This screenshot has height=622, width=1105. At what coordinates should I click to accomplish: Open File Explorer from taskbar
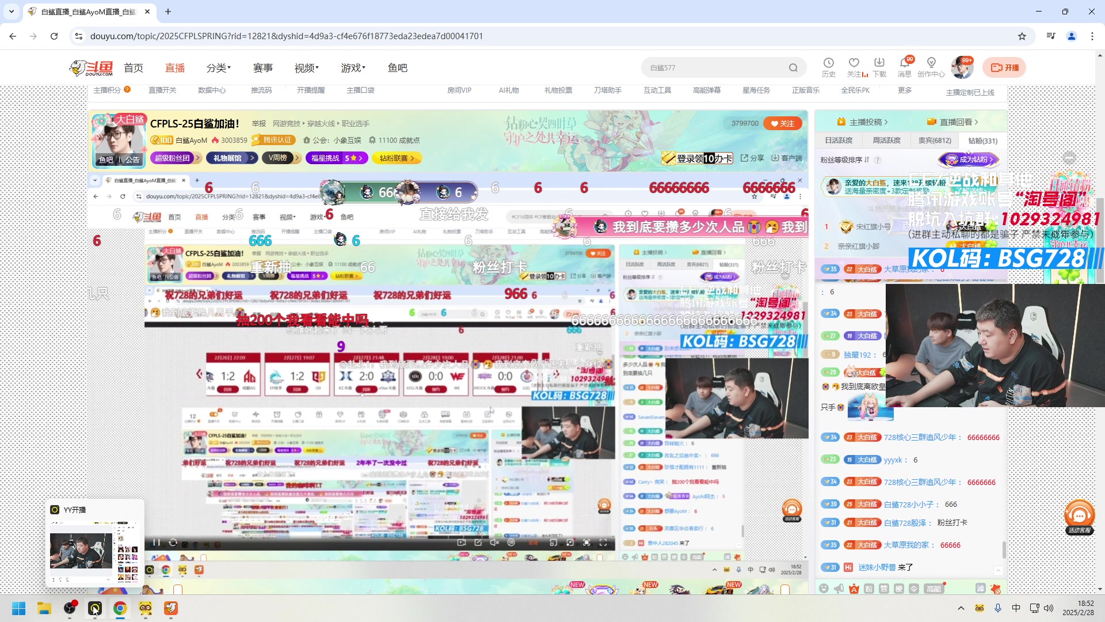(44, 608)
